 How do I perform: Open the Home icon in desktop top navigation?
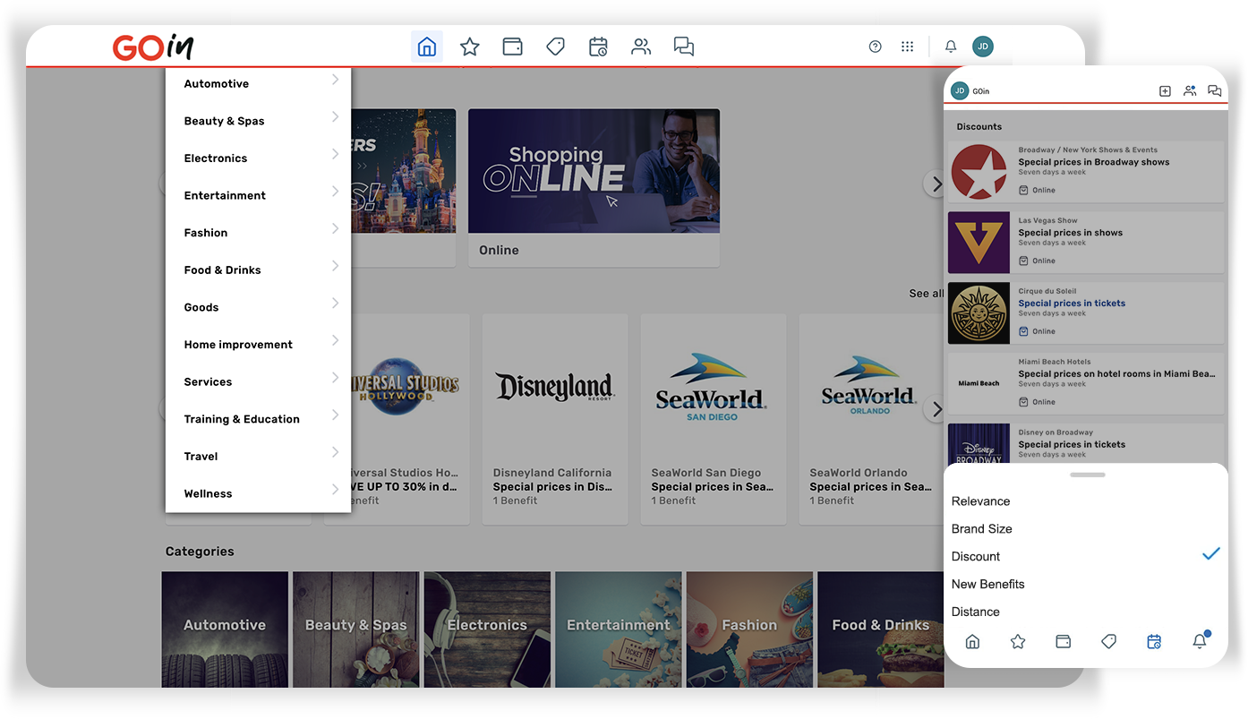(427, 47)
